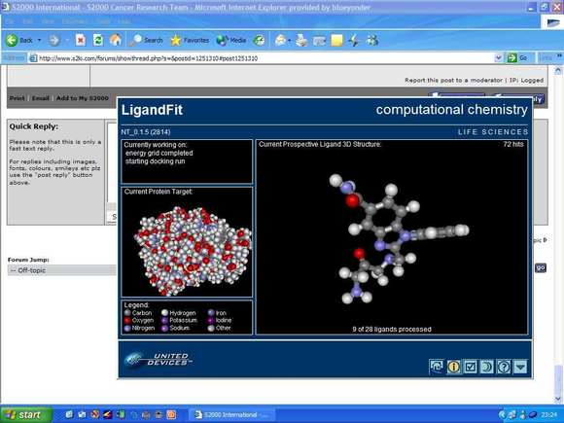The width and height of the screenshot is (564, 423).
Task: Click the yellow info icon in LigandFit
Action: click(453, 367)
